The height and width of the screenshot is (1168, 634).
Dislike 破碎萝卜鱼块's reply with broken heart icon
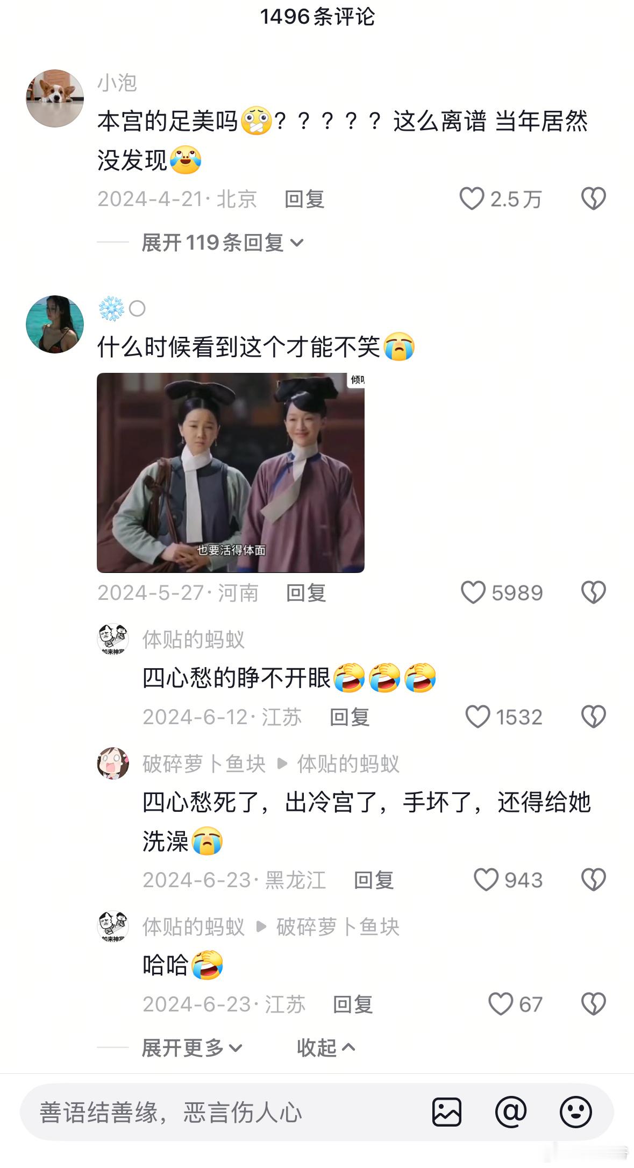pyautogui.click(x=594, y=880)
